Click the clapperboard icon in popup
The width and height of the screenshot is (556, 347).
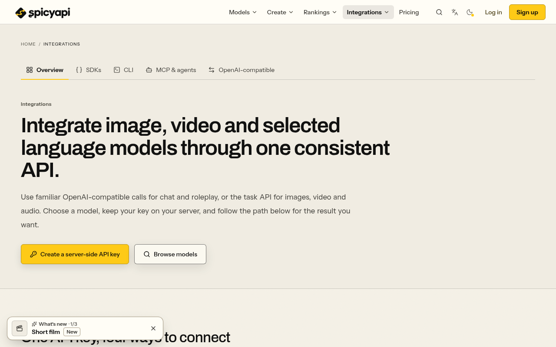20,328
